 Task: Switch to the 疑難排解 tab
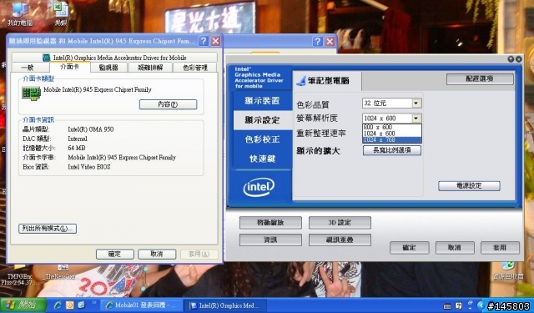pos(150,68)
